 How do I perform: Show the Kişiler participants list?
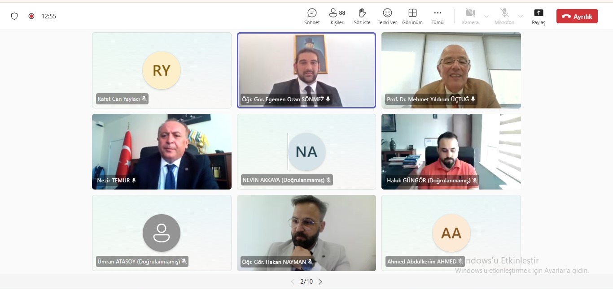tap(337, 16)
